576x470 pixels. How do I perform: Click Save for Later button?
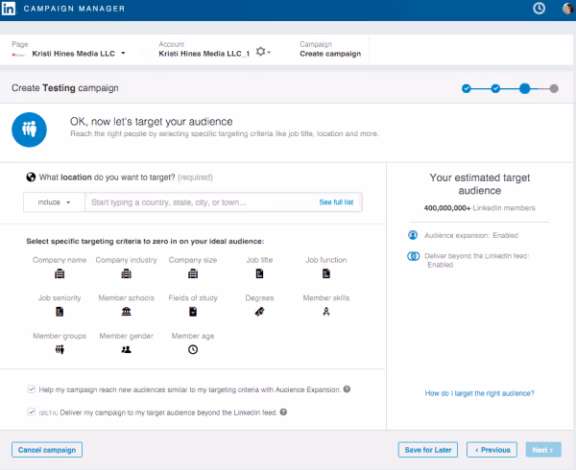(x=428, y=450)
